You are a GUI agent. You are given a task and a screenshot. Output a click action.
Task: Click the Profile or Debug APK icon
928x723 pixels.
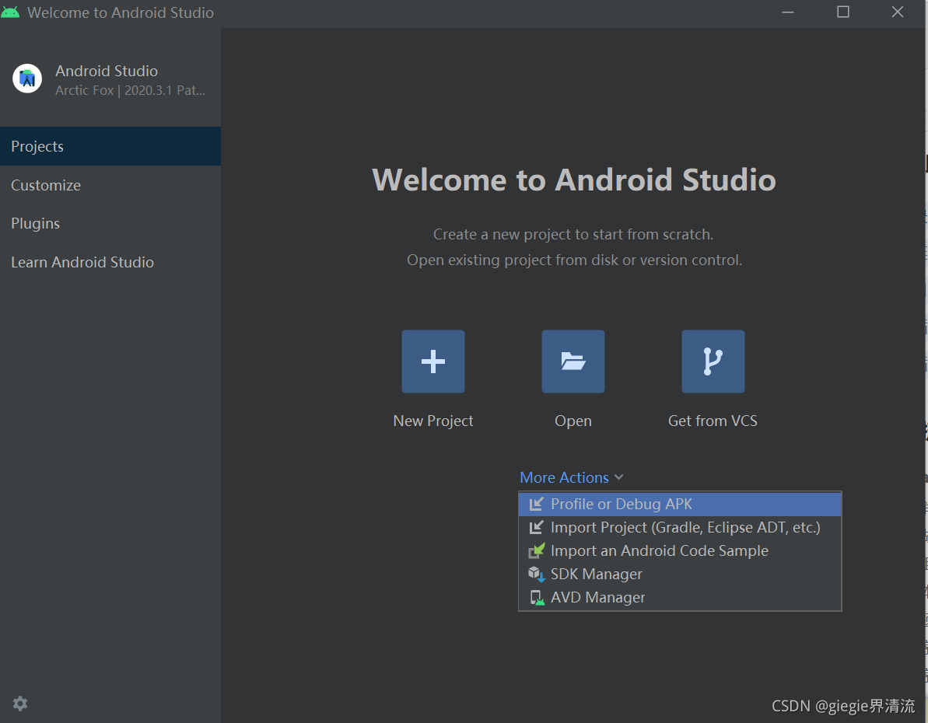pos(536,504)
